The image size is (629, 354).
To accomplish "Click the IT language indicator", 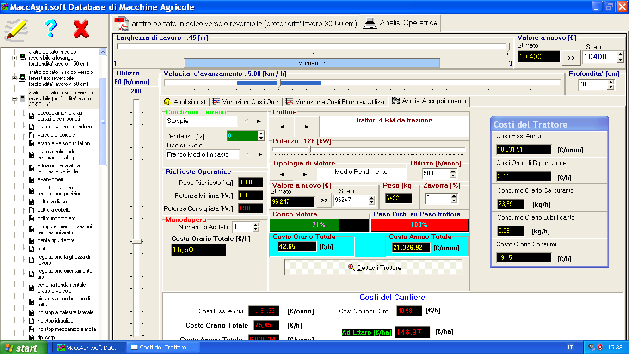I will 570,348.
